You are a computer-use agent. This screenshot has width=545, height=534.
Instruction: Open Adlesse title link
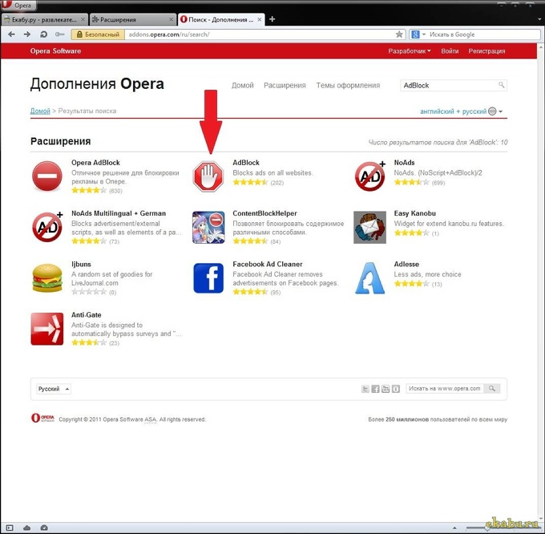(406, 264)
